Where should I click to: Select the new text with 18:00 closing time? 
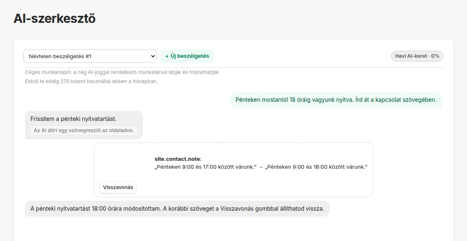[316, 167]
